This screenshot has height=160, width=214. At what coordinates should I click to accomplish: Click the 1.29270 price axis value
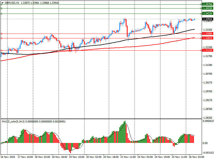(x=208, y=100)
